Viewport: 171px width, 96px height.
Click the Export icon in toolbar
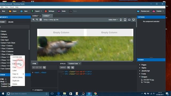(x=32, y=11)
